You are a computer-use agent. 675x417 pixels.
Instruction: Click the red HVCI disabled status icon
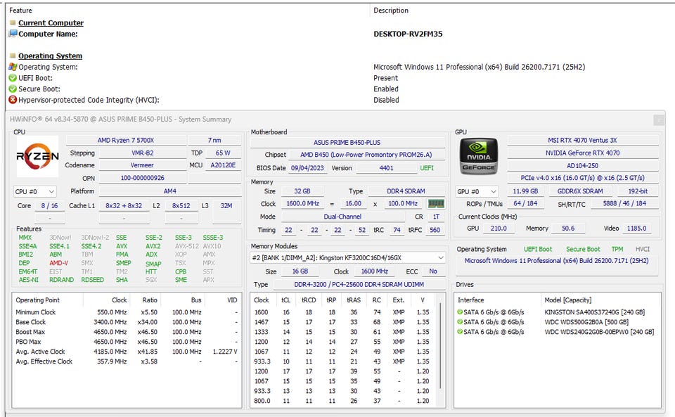point(13,100)
